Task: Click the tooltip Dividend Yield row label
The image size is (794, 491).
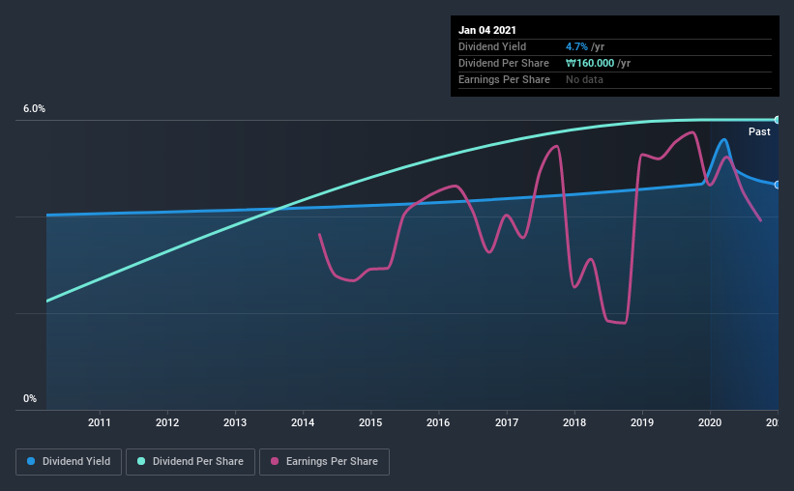Action: click(x=492, y=46)
